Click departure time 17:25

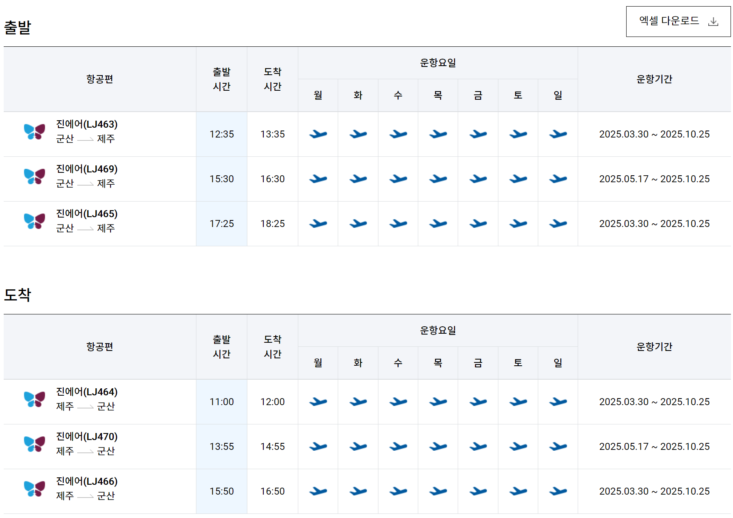[221, 224]
